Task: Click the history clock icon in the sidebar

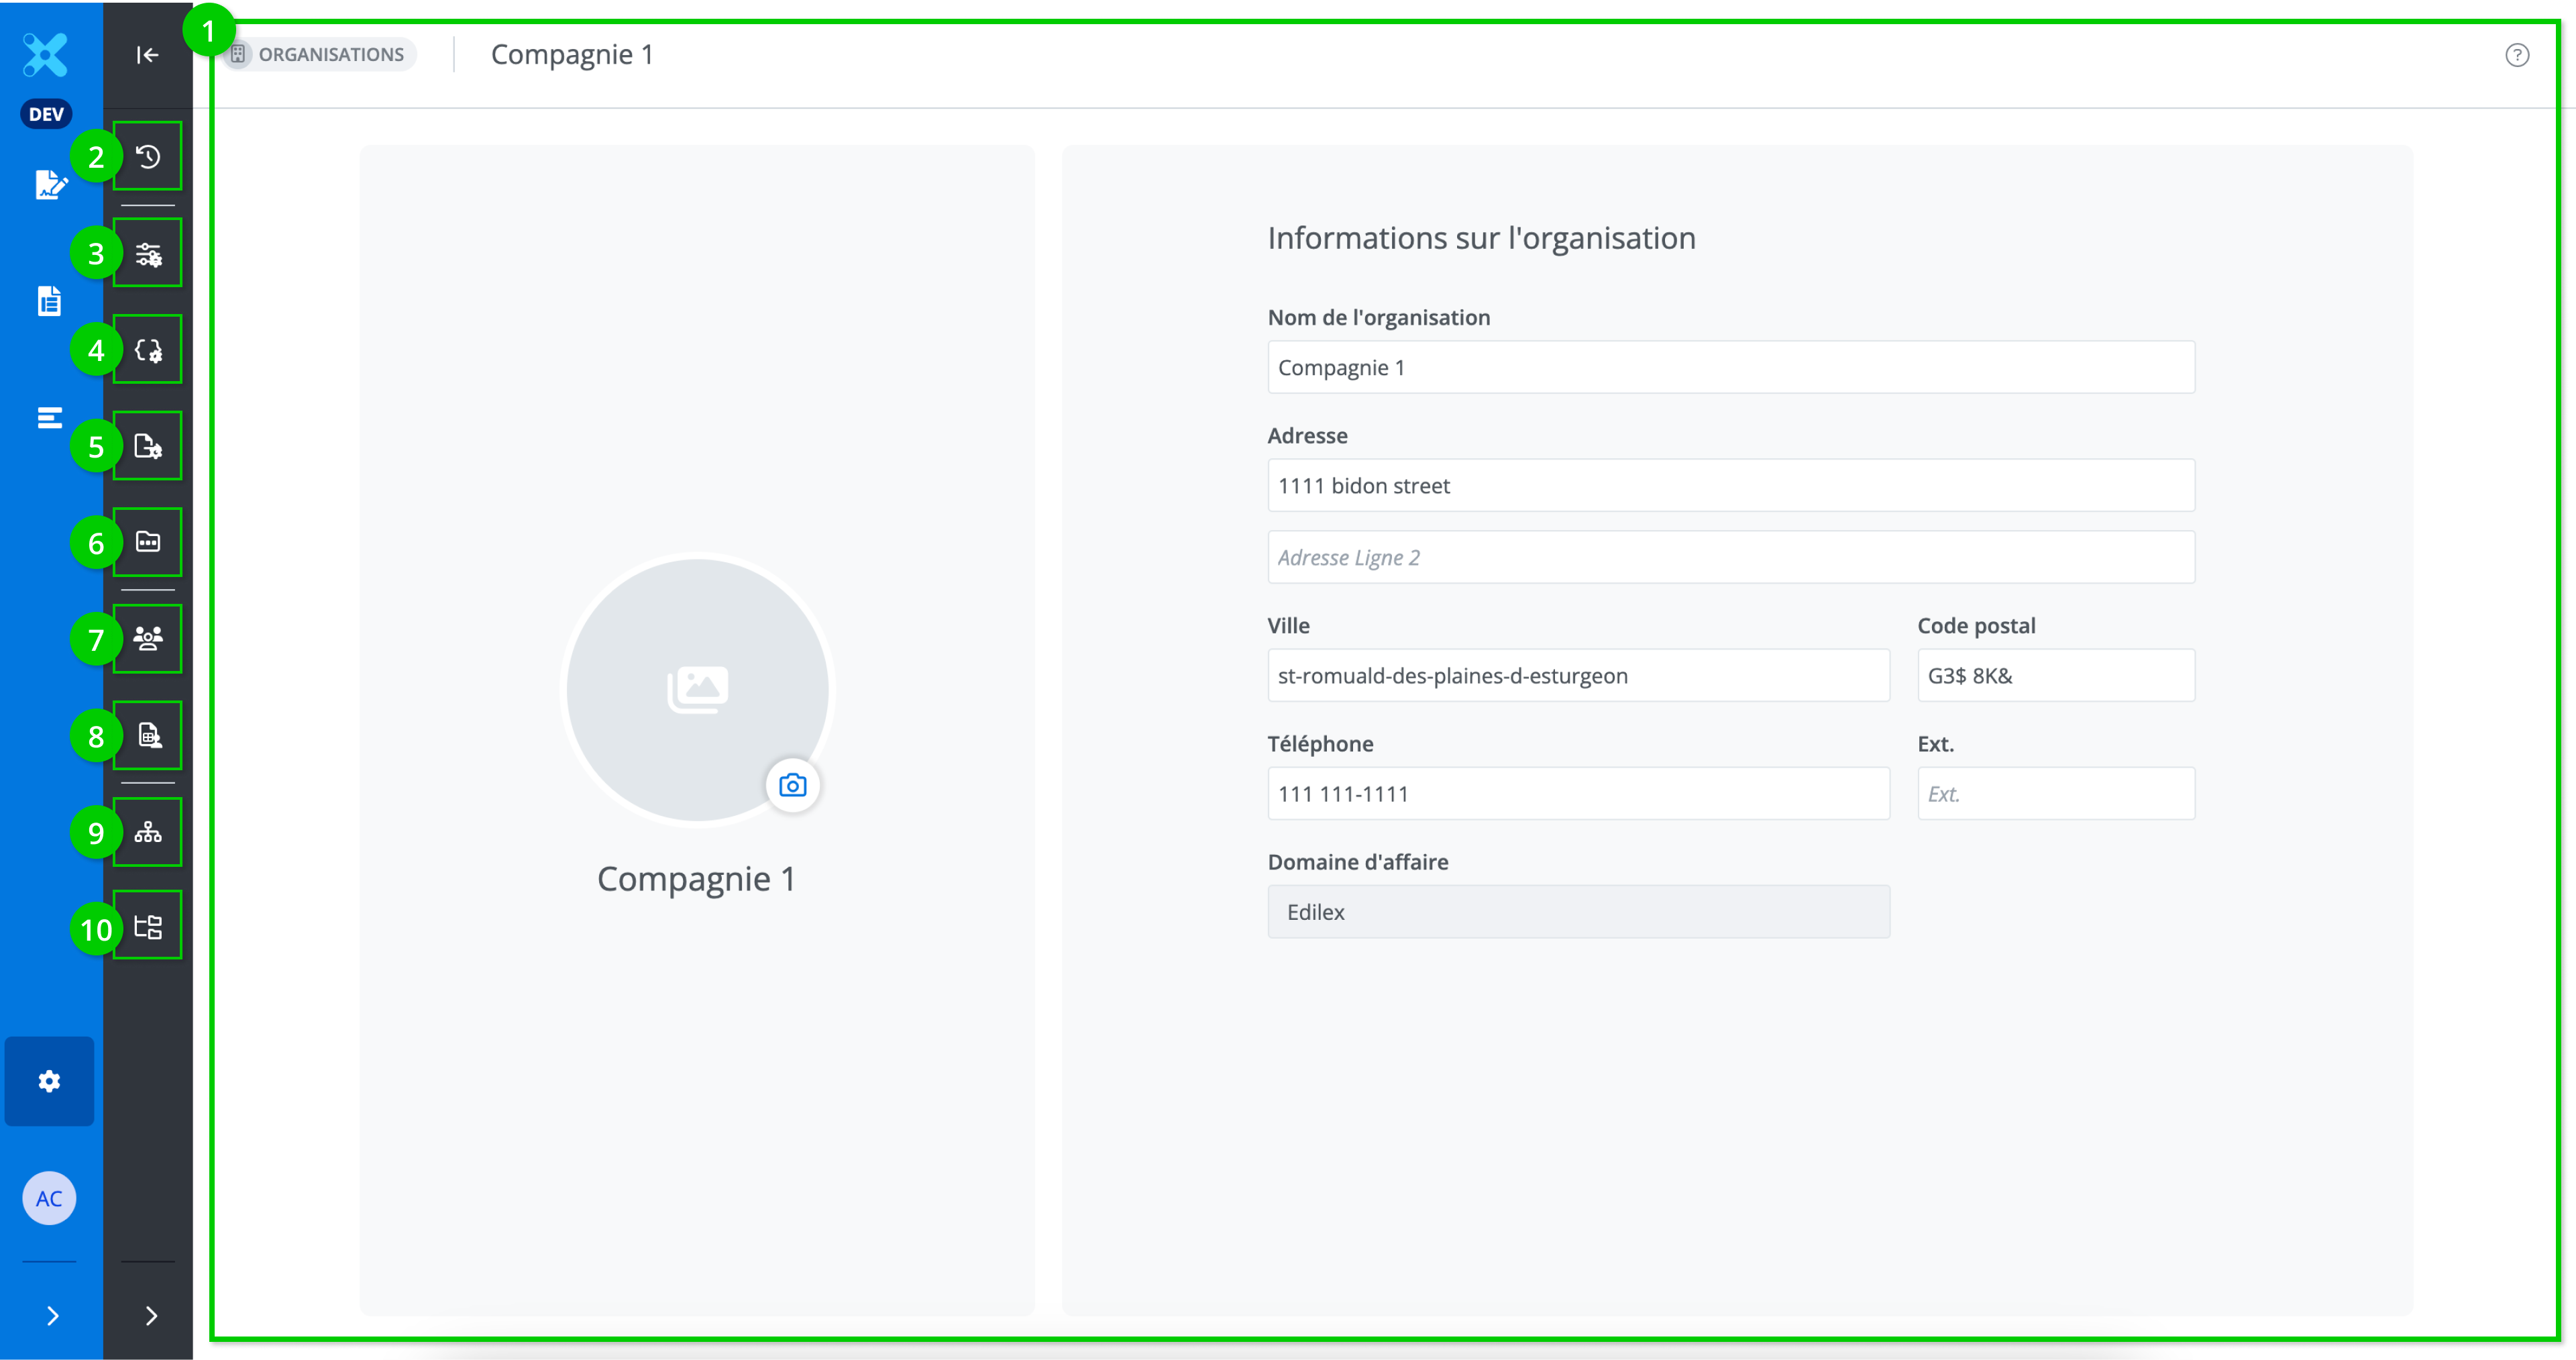Action: [148, 157]
